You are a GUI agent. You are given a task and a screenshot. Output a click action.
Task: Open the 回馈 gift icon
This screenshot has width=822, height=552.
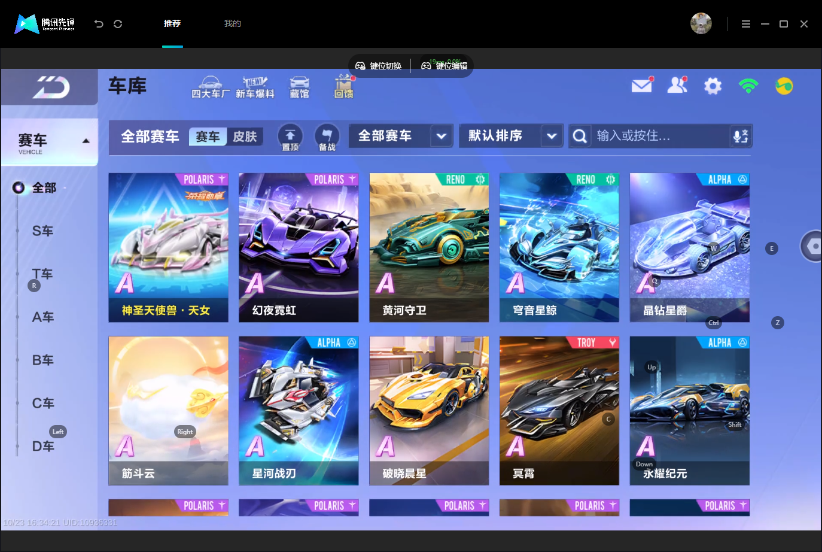click(x=344, y=87)
